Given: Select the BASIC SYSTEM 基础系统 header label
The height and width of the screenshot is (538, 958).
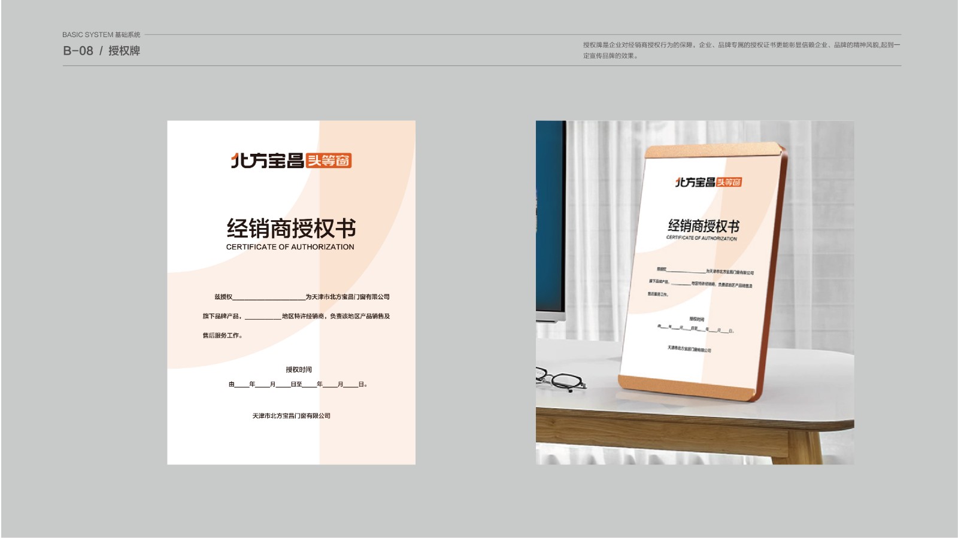Looking at the screenshot, I should (x=101, y=35).
